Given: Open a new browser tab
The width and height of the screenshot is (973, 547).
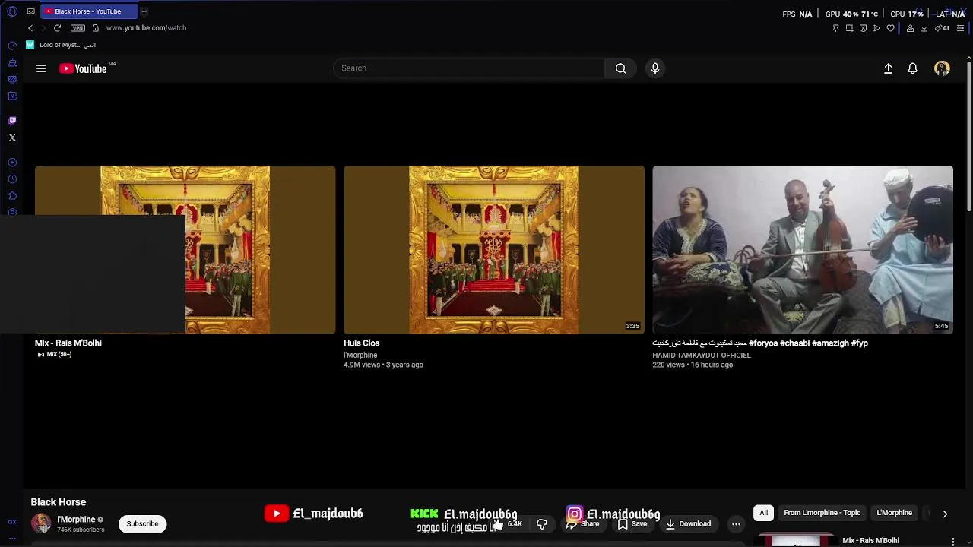Looking at the screenshot, I should [x=144, y=11].
